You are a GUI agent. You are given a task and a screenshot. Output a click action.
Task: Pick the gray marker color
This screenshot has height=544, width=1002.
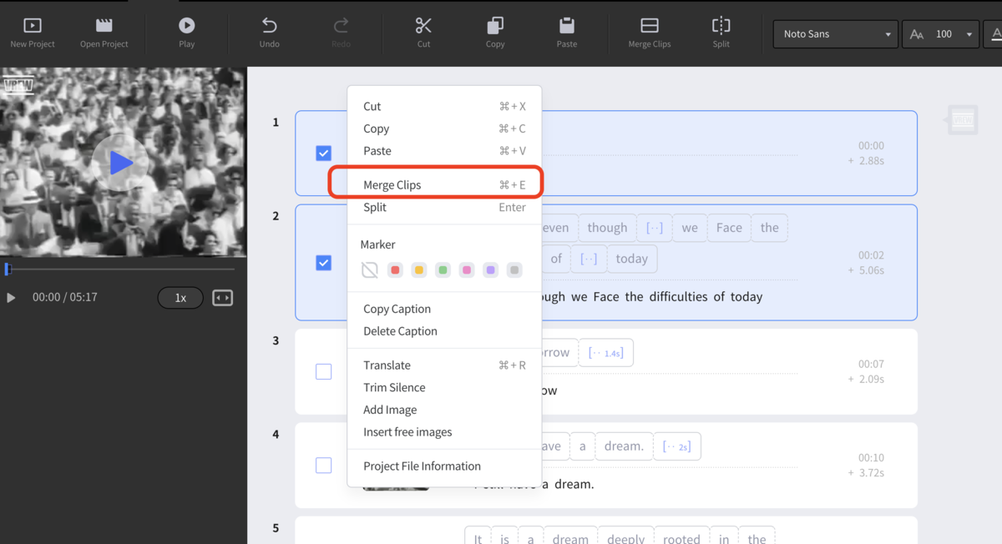click(x=515, y=269)
